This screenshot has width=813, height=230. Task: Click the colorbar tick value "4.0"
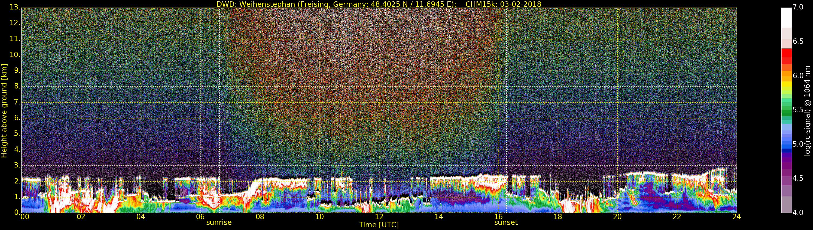[x=798, y=213]
